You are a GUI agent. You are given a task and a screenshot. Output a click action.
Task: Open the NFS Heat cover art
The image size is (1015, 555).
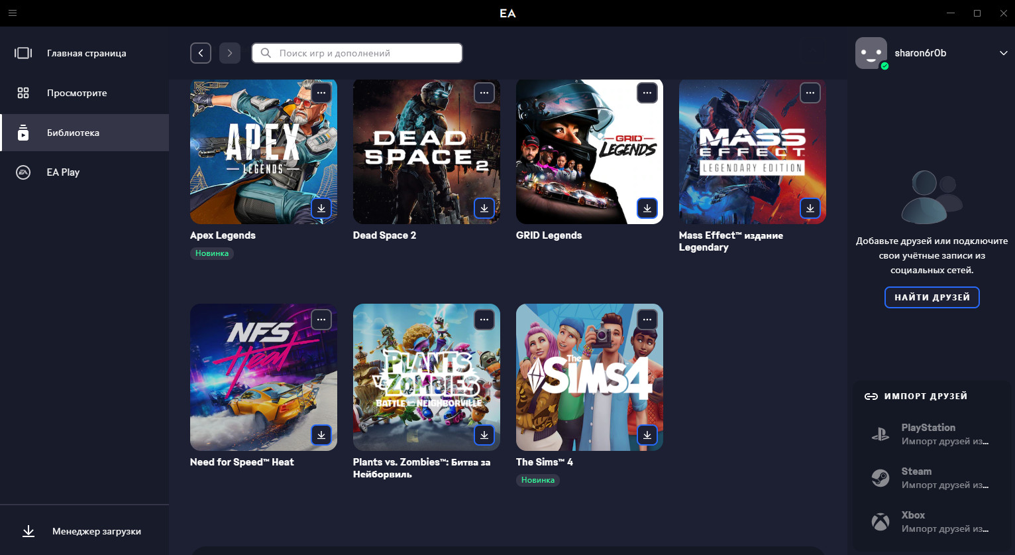click(x=264, y=377)
